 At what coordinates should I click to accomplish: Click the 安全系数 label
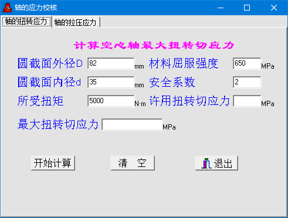(172, 82)
